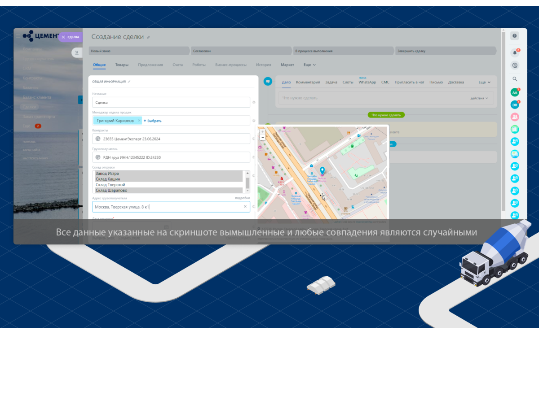Open the Маркет tab
Image resolution: width=539 pixels, height=400 pixels.
(x=287, y=65)
